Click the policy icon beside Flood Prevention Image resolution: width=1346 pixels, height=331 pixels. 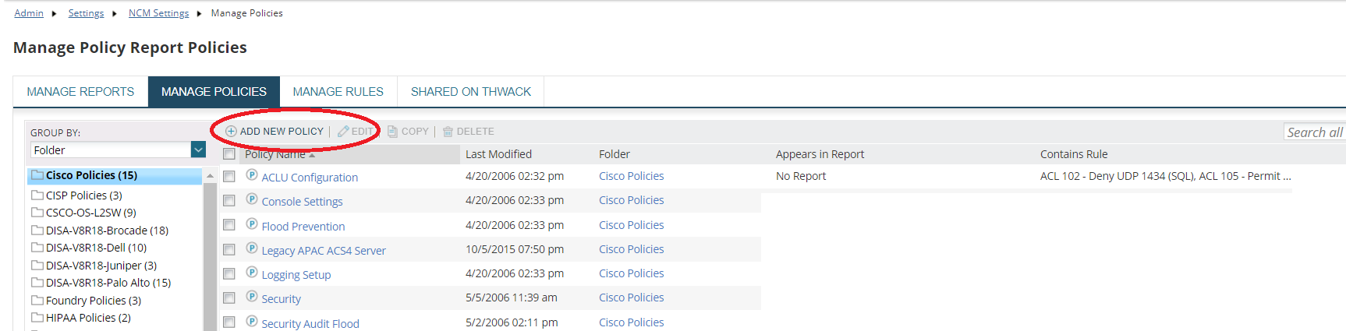252,224
